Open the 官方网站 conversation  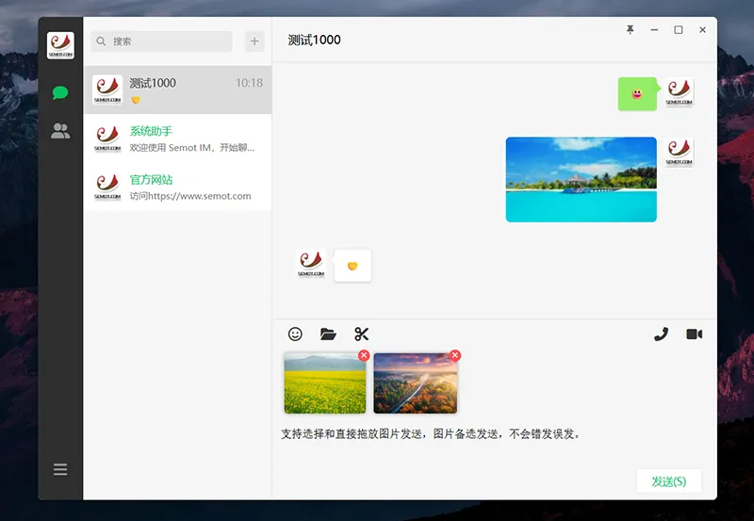pyautogui.click(x=178, y=187)
